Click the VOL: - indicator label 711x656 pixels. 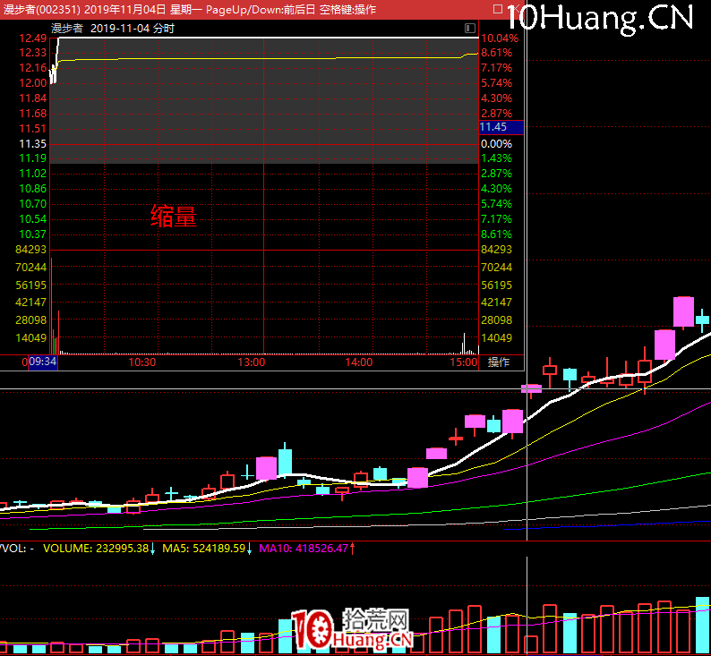(17, 549)
